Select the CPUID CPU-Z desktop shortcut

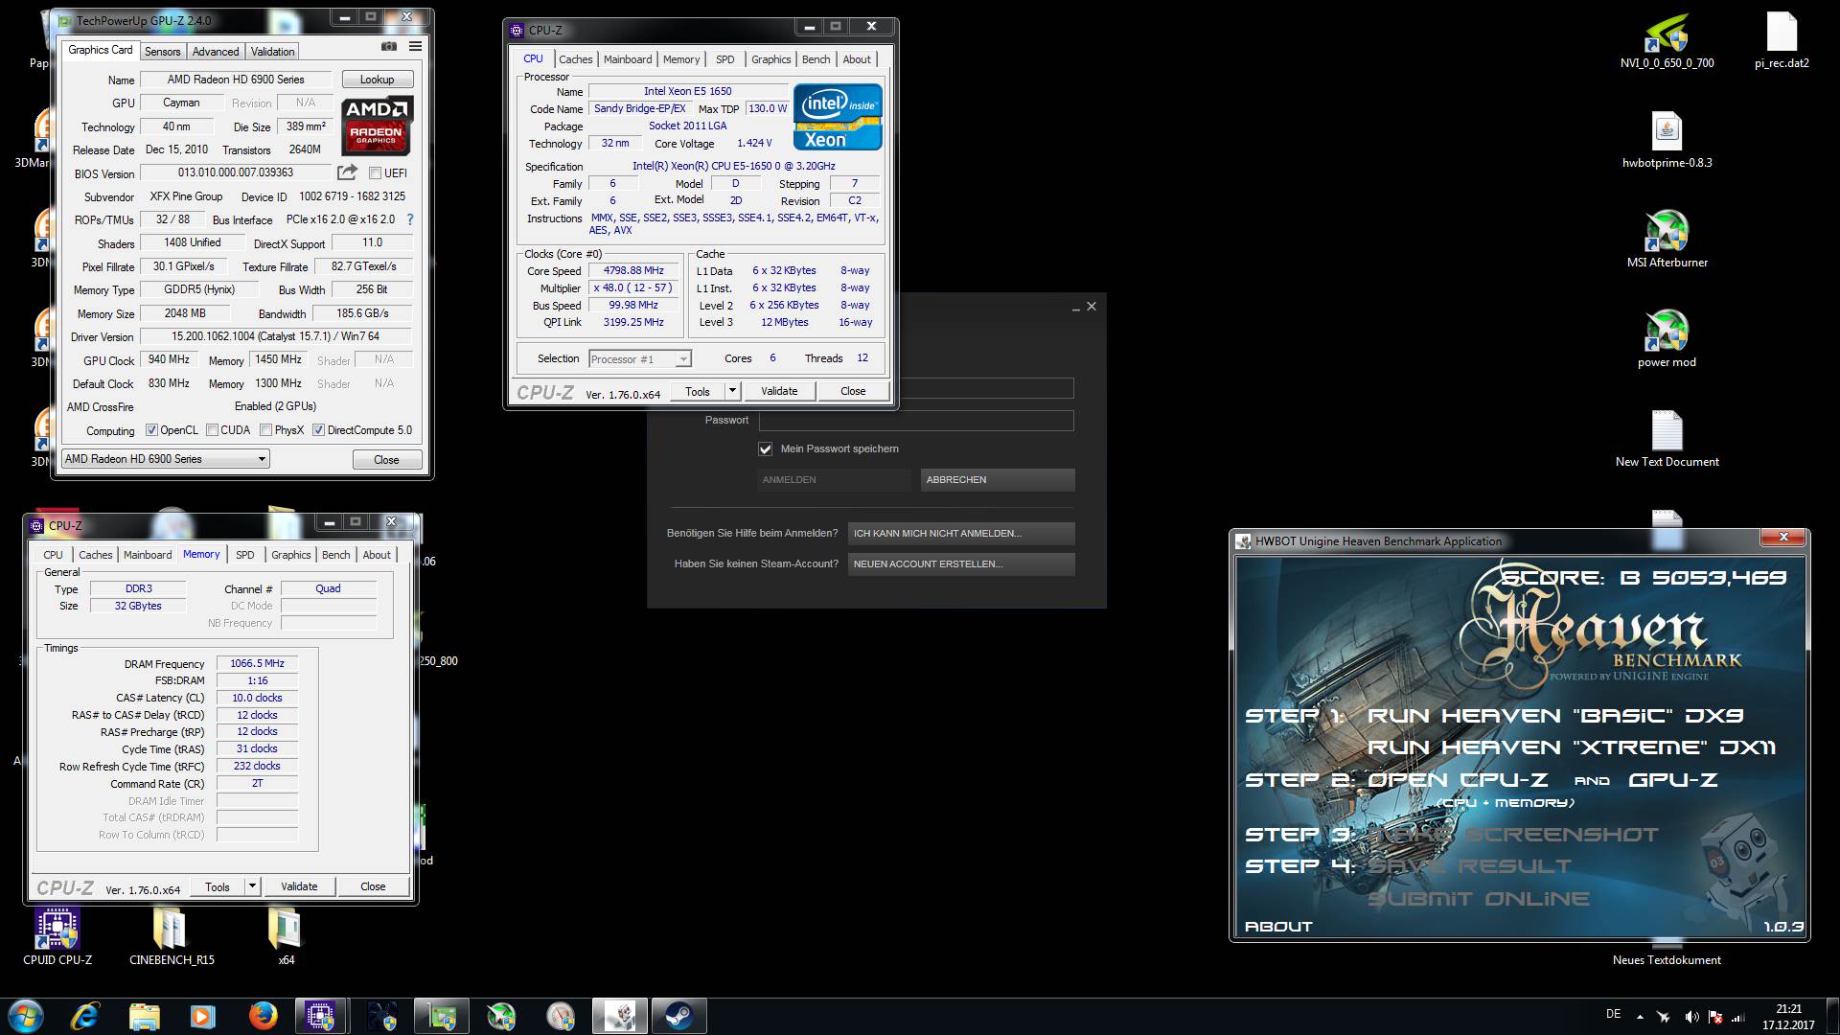click(x=57, y=936)
